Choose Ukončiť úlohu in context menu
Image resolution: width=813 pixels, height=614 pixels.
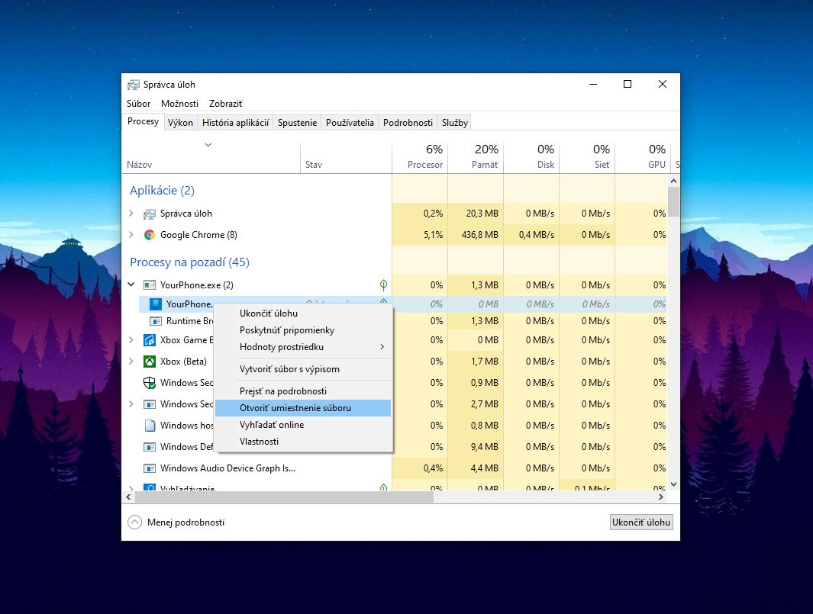(x=303, y=313)
